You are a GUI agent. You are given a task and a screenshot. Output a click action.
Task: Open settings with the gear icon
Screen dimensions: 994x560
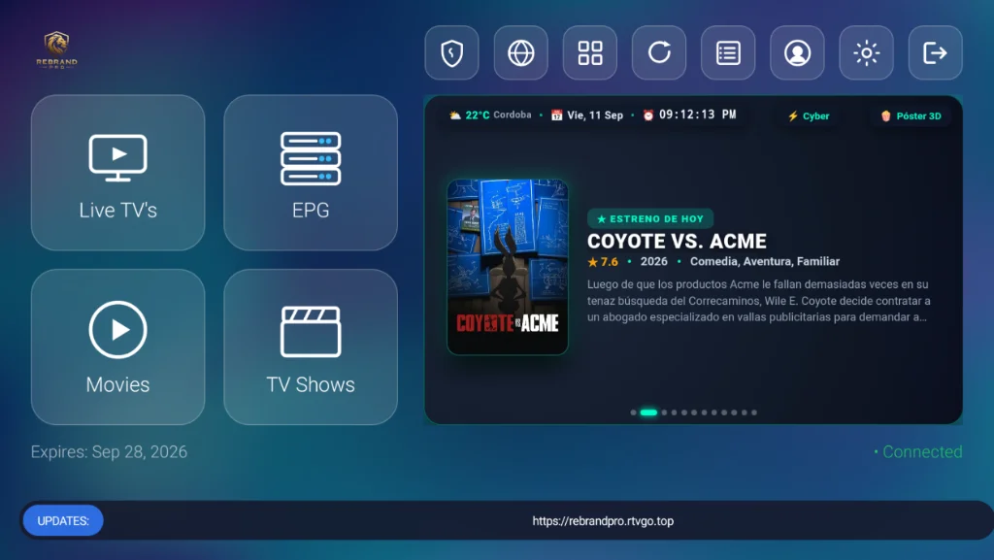(866, 52)
